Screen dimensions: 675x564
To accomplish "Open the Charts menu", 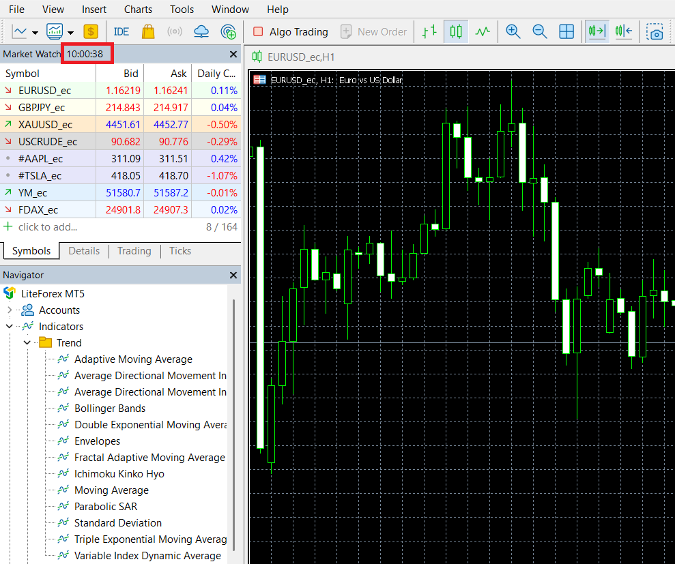I will click(138, 9).
